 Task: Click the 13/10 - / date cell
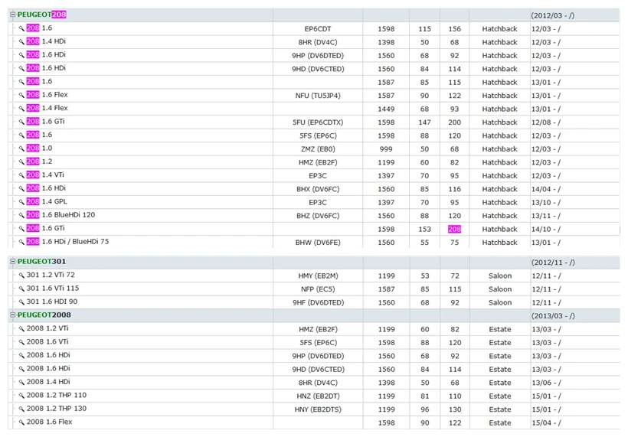coord(546,202)
